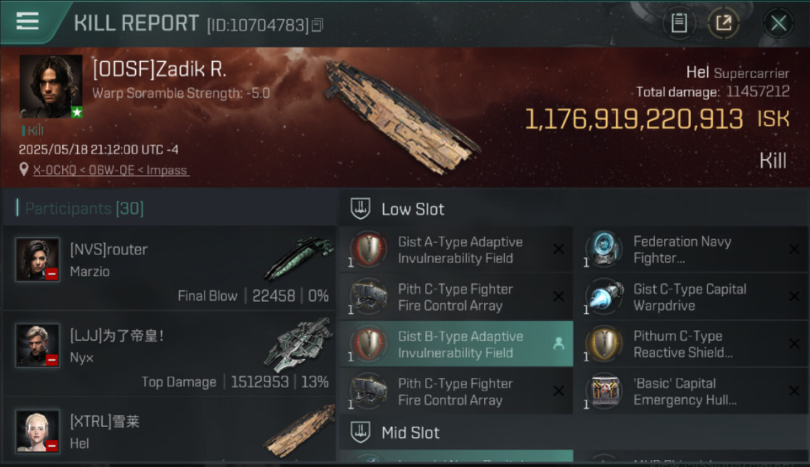The width and height of the screenshot is (810, 467).
Task: Open the [XTRL] Hel pilot portrait
Action: tap(38, 431)
